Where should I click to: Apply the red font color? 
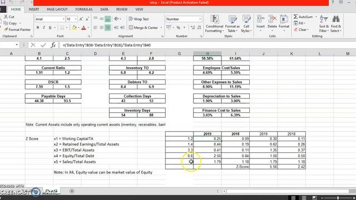(x=83, y=28)
